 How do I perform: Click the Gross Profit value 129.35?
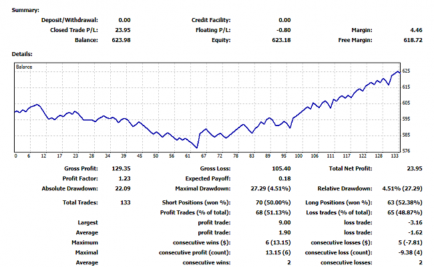(x=122, y=168)
